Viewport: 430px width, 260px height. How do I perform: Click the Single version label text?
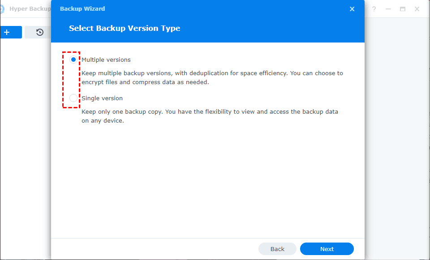(x=102, y=98)
